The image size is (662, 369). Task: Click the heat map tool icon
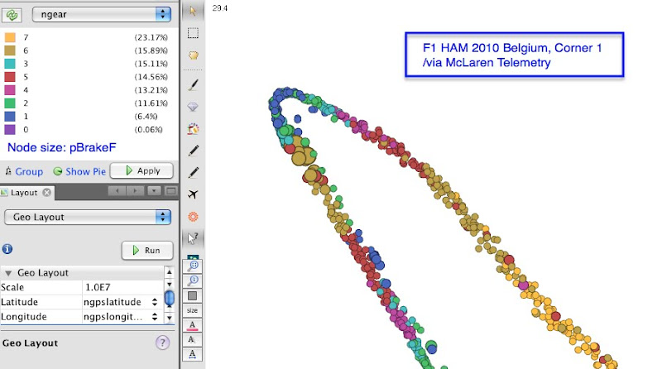[193, 217]
